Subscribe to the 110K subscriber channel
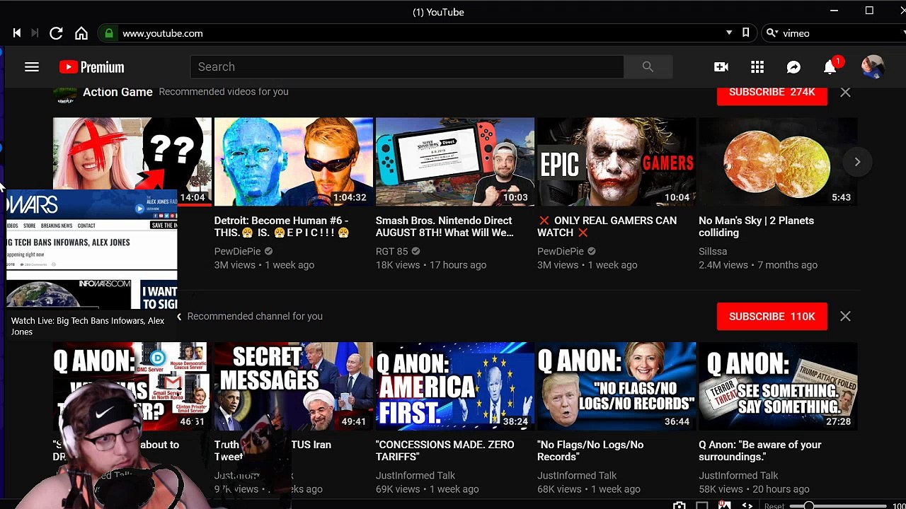906x509 pixels. coord(772,316)
